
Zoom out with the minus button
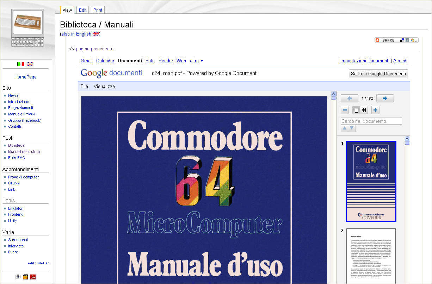click(x=345, y=110)
